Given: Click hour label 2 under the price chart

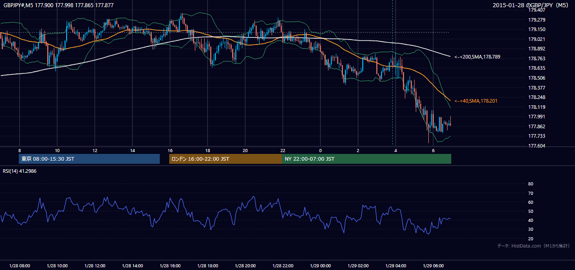Looking at the screenshot, I should tap(358, 150).
